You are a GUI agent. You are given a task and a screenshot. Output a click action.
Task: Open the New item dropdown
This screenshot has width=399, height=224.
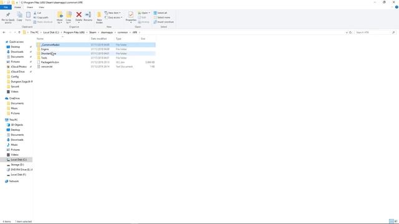click(112, 12)
